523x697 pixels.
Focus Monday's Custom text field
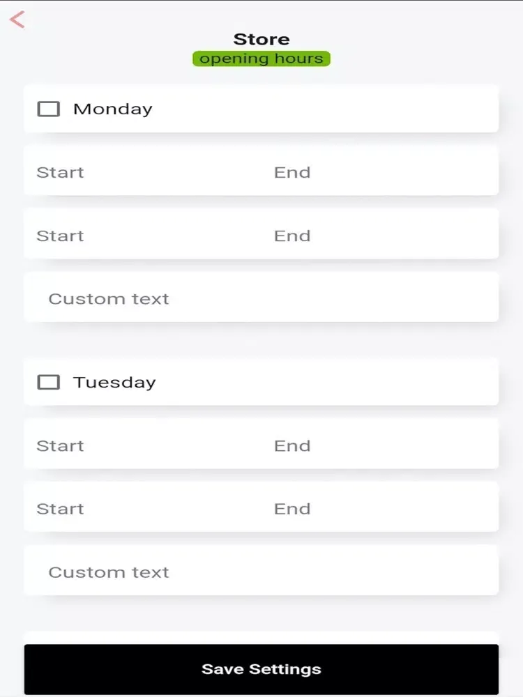click(x=261, y=298)
